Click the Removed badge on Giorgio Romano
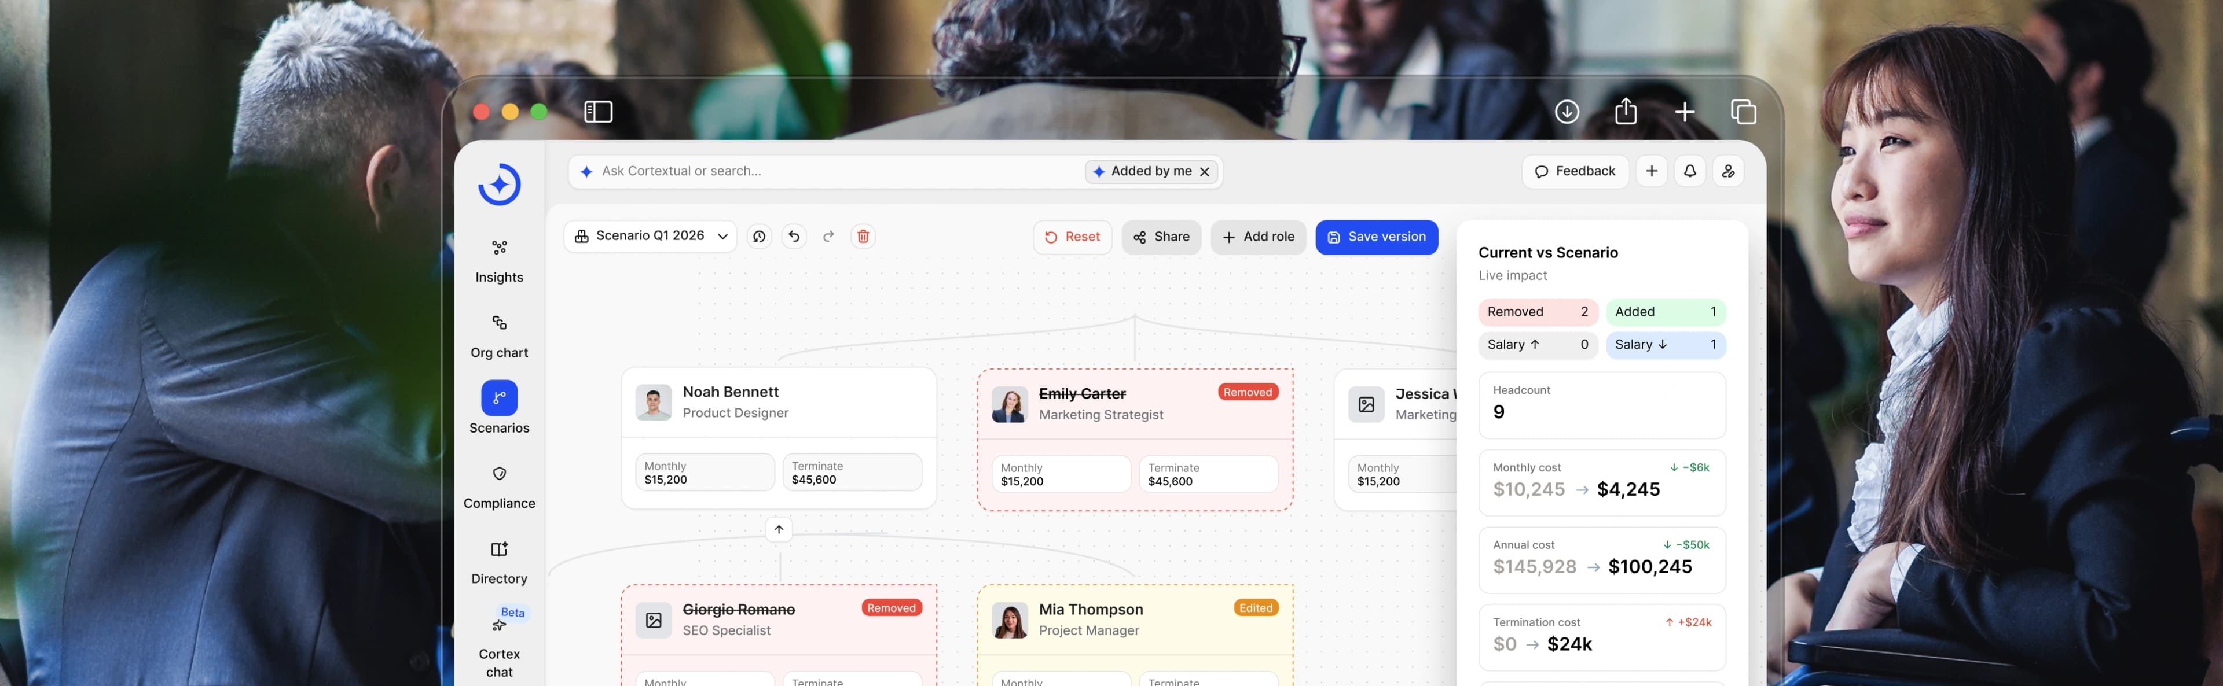The height and width of the screenshot is (686, 2223). point(892,607)
